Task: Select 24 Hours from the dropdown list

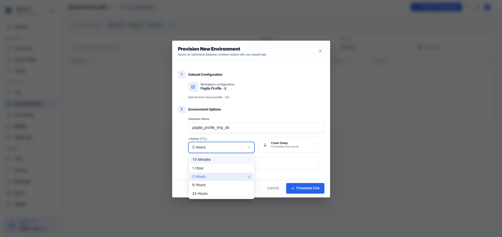Action: tap(221, 194)
